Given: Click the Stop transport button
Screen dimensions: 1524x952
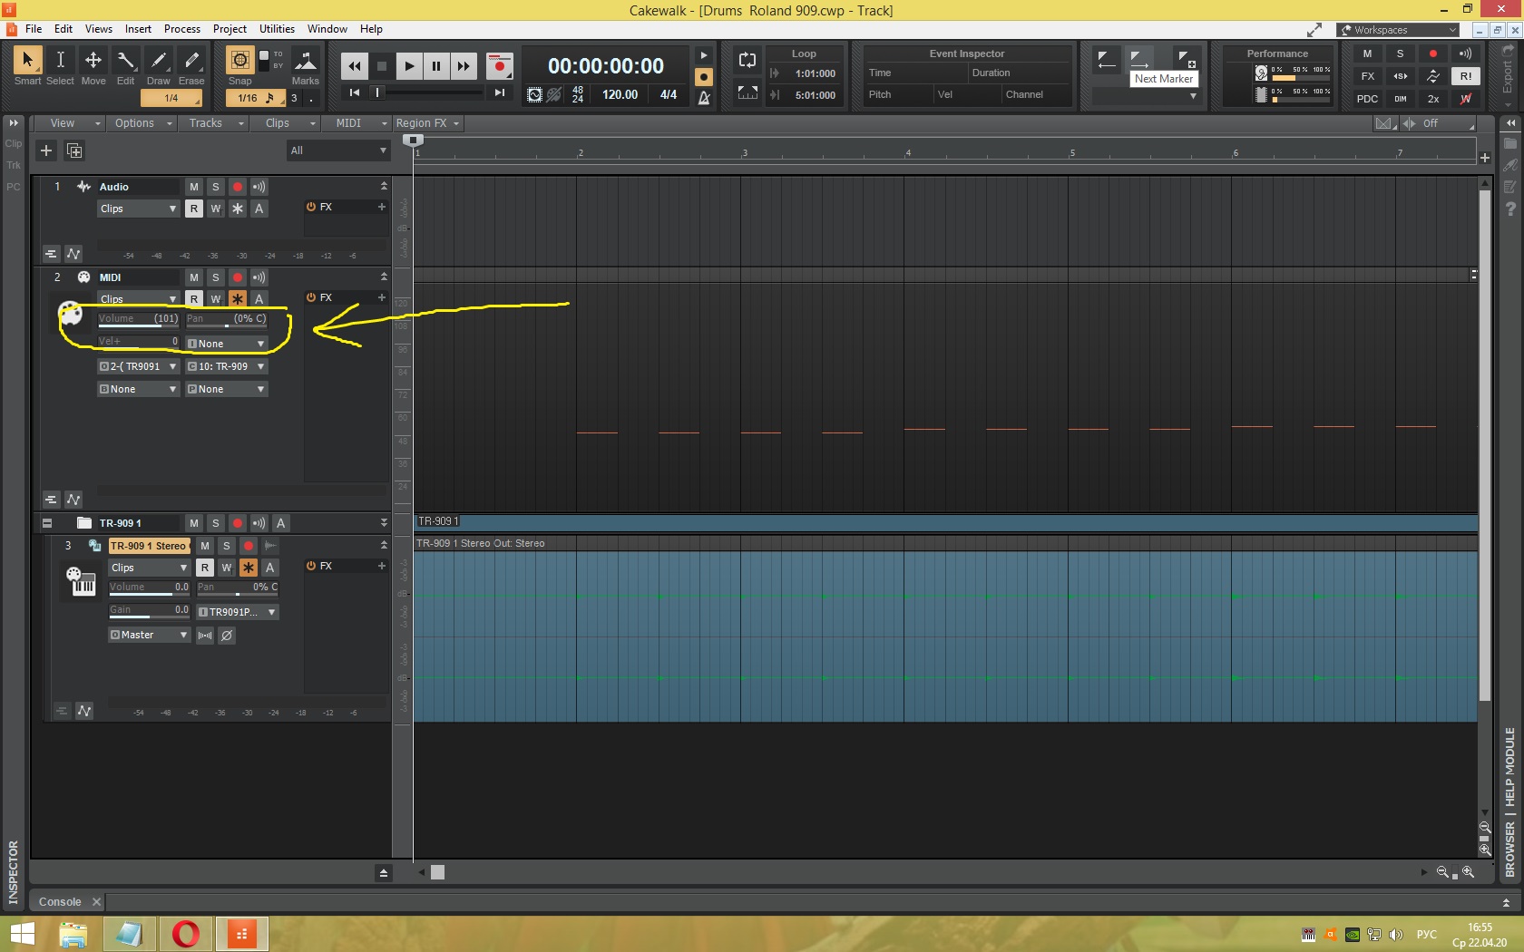Looking at the screenshot, I should tap(382, 66).
